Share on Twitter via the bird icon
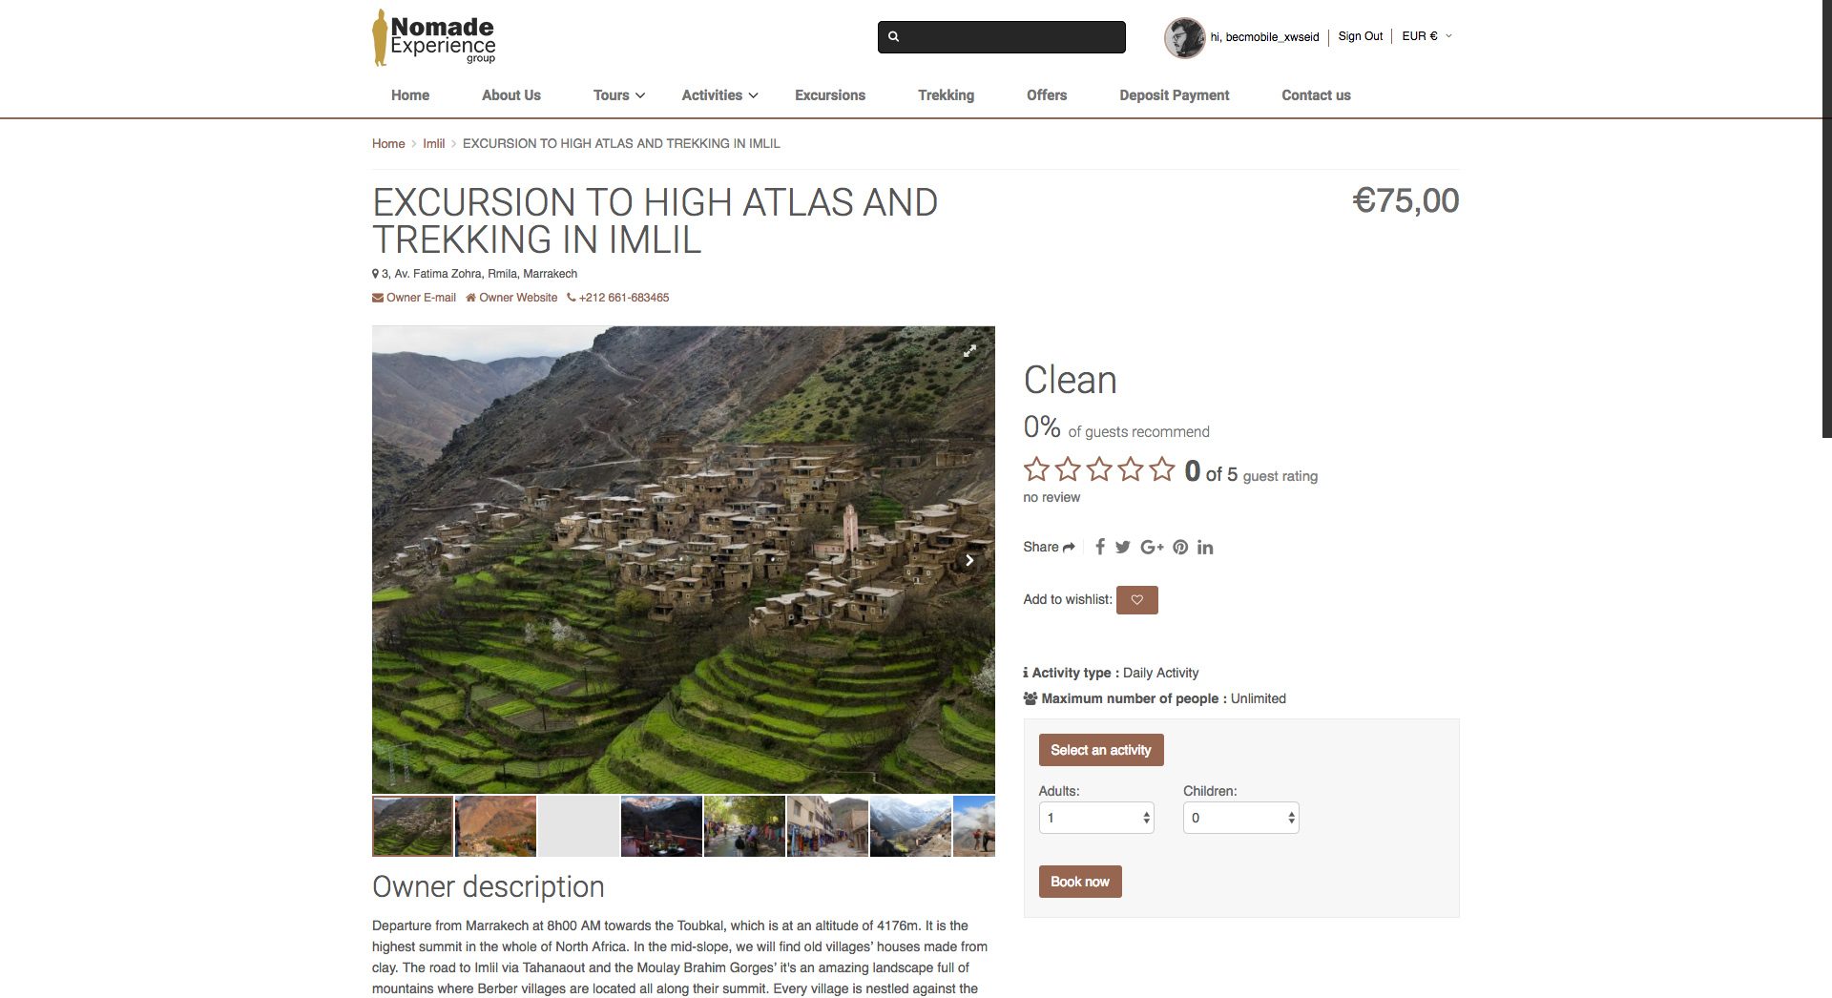 pyautogui.click(x=1123, y=548)
